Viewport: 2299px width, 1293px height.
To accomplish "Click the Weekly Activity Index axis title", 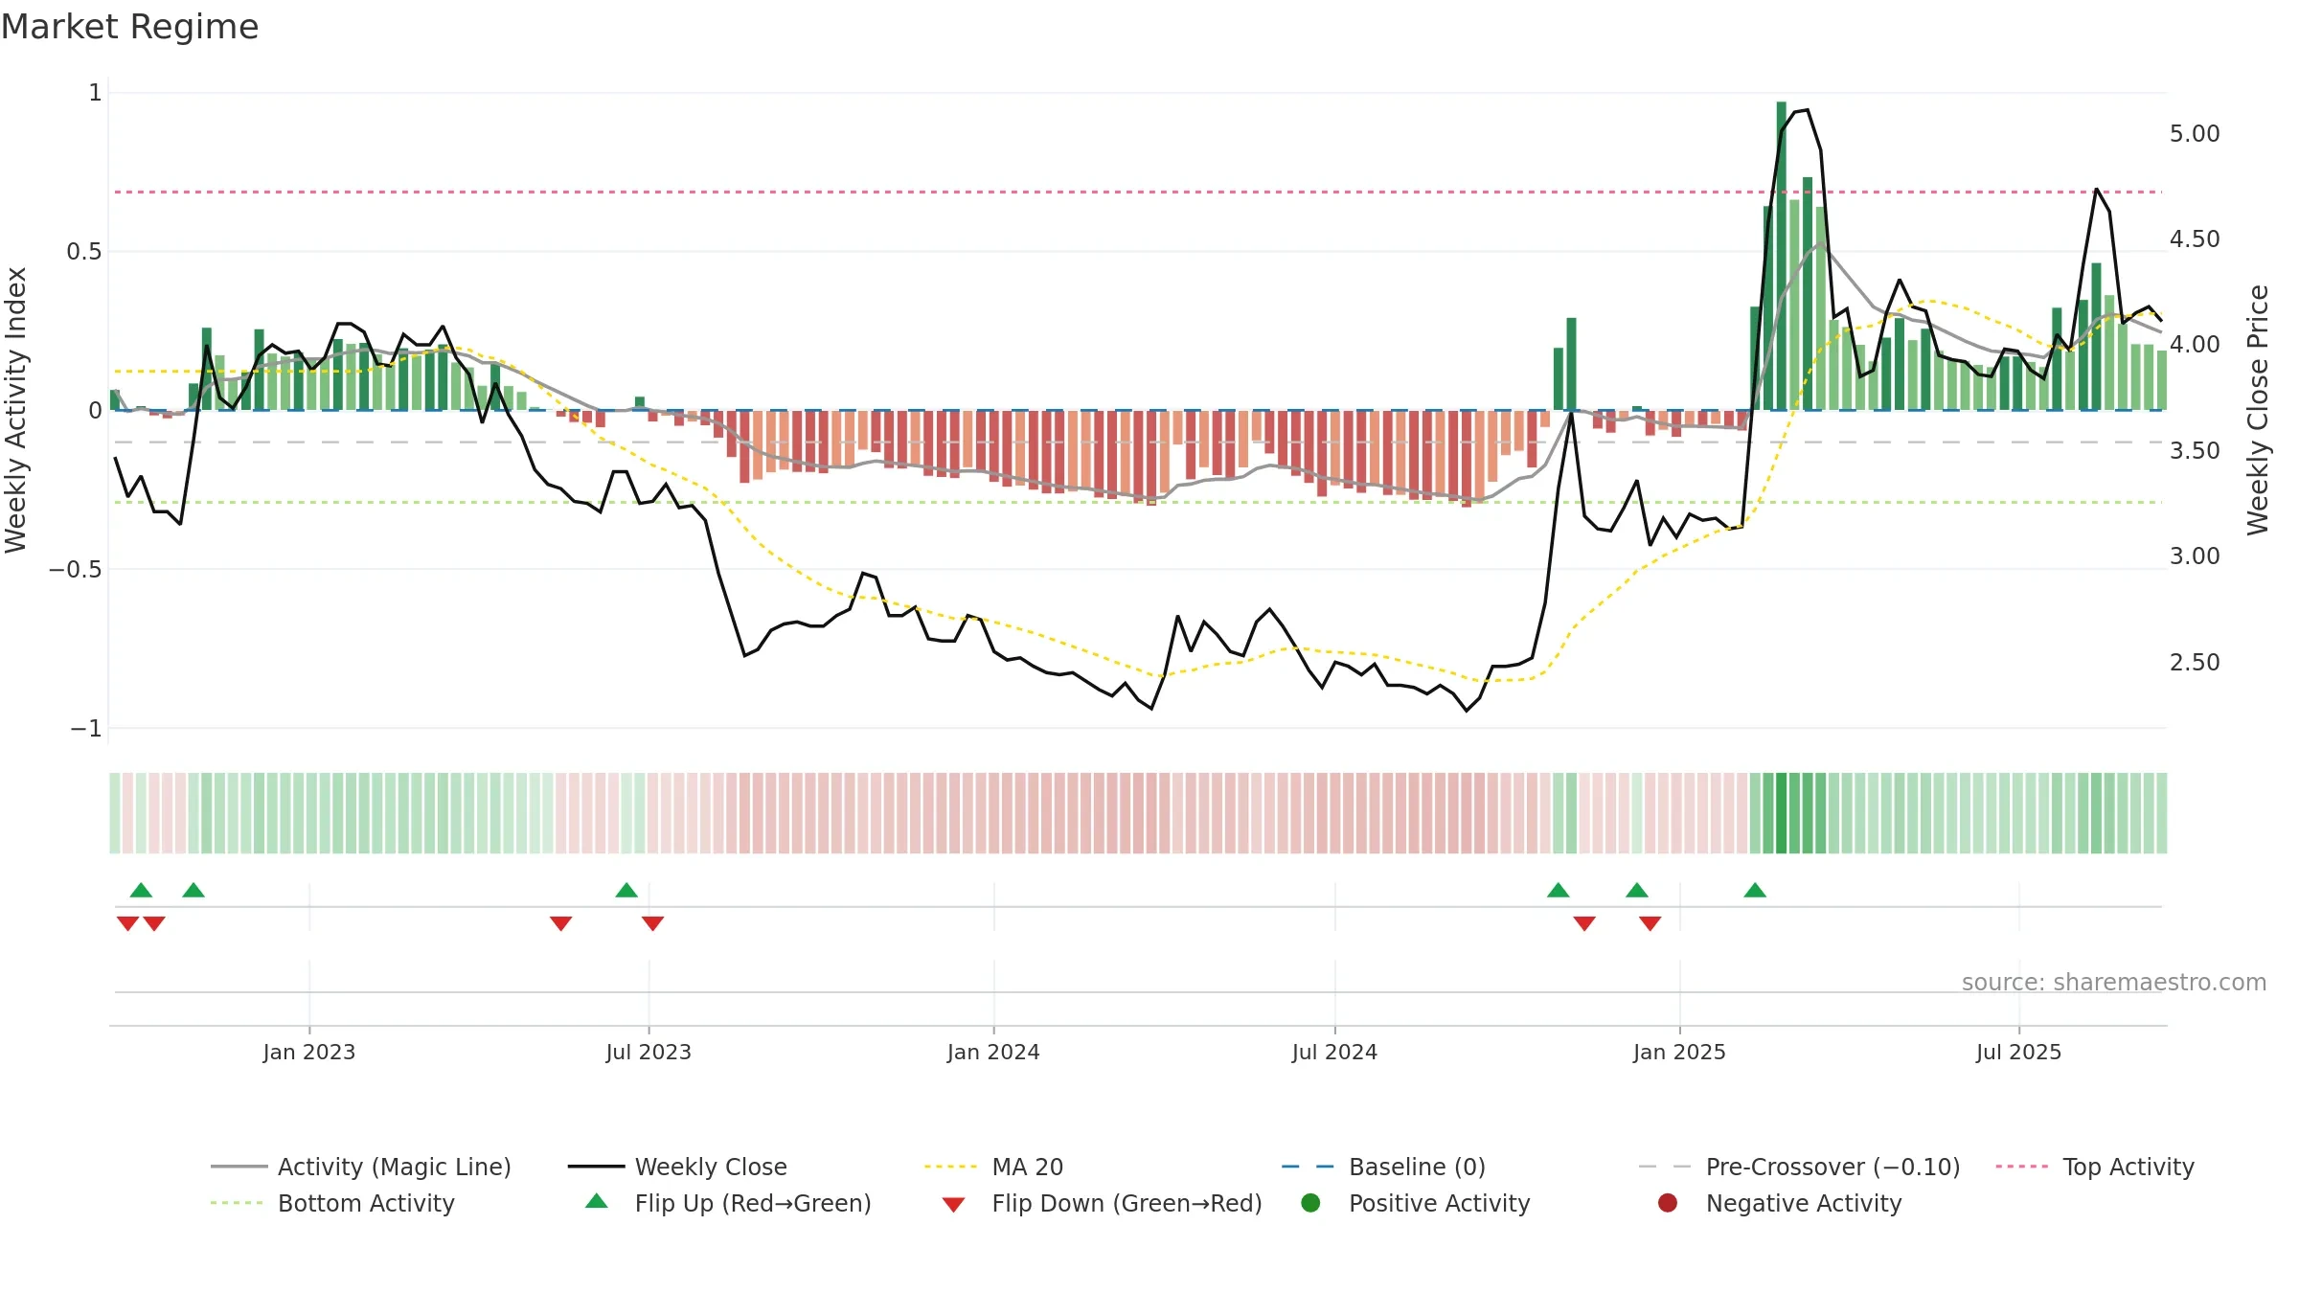I will (x=15, y=410).
